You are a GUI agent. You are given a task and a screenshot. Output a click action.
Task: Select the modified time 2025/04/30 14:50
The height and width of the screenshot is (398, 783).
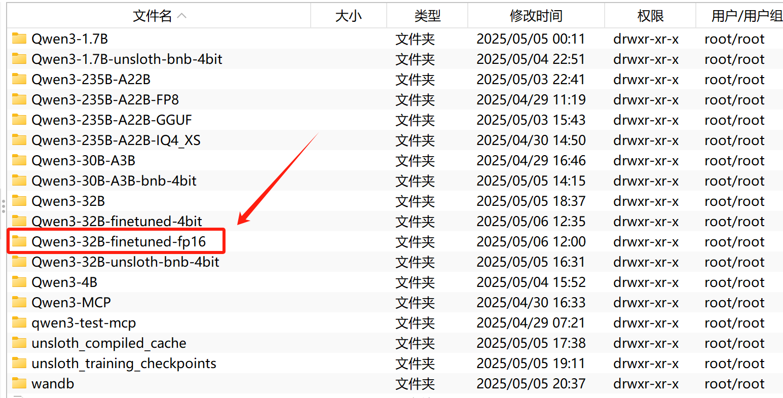tap(531, 140)
